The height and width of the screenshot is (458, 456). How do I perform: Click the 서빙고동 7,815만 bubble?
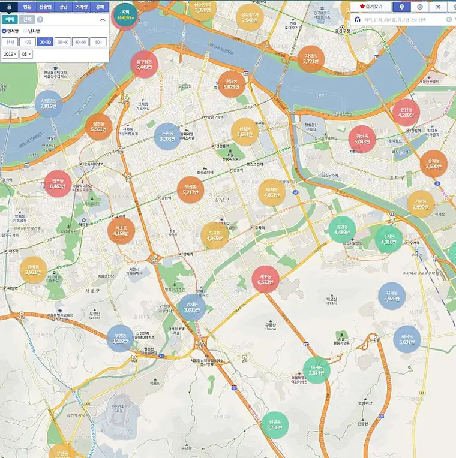[48, 103]
